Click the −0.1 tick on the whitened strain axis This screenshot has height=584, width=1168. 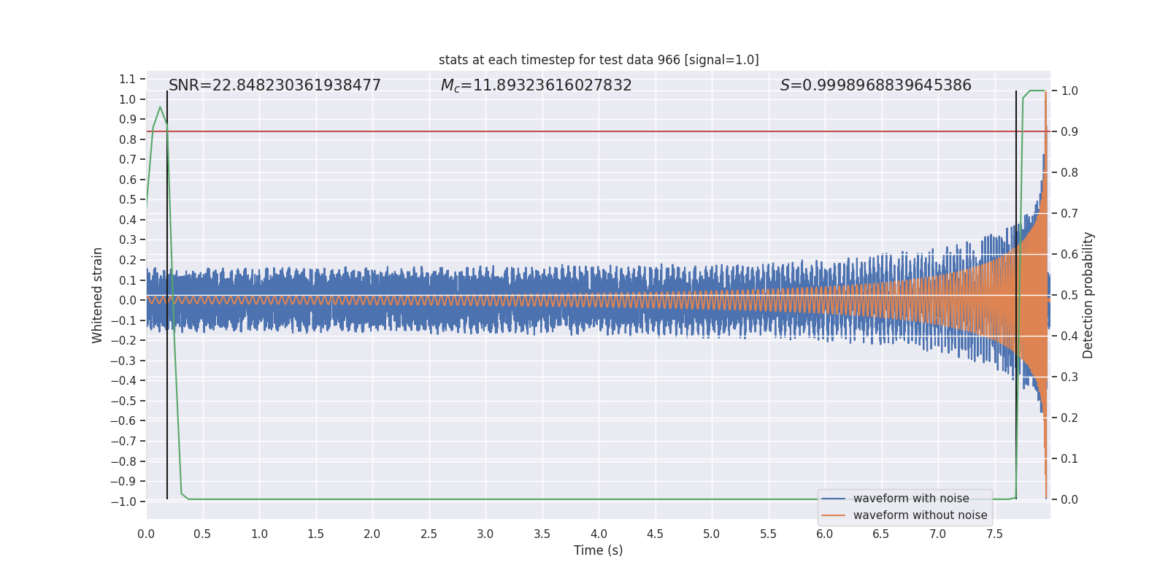click(123, 320)
